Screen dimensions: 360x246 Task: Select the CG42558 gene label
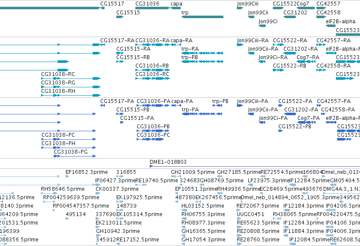[x=328, y=13]
